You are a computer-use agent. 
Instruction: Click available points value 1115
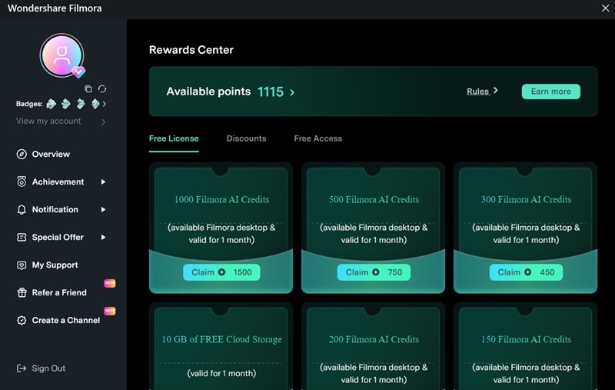coord(271,92)
